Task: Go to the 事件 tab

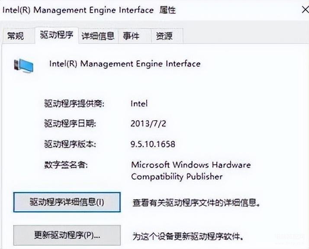Action: [131, 36]
